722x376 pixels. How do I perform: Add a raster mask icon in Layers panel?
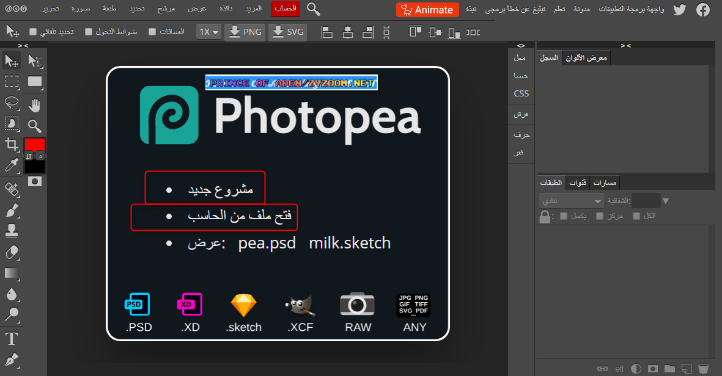coord(652,369)
